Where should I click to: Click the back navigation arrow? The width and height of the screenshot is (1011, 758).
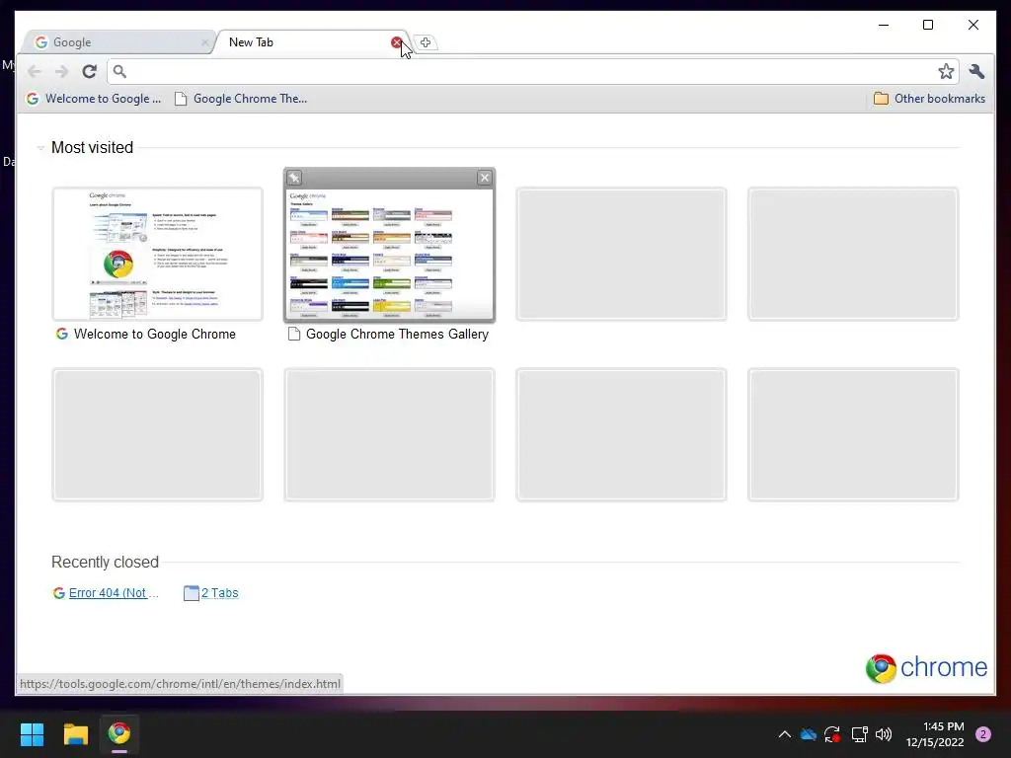[x=35, y=71]
